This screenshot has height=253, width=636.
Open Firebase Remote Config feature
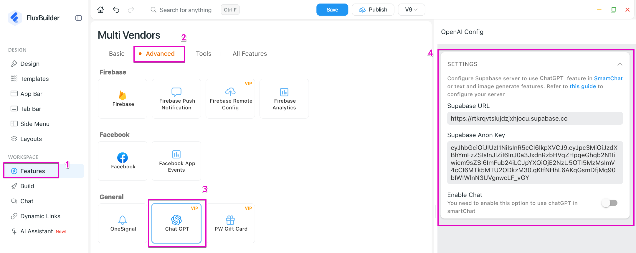(230, 98)
